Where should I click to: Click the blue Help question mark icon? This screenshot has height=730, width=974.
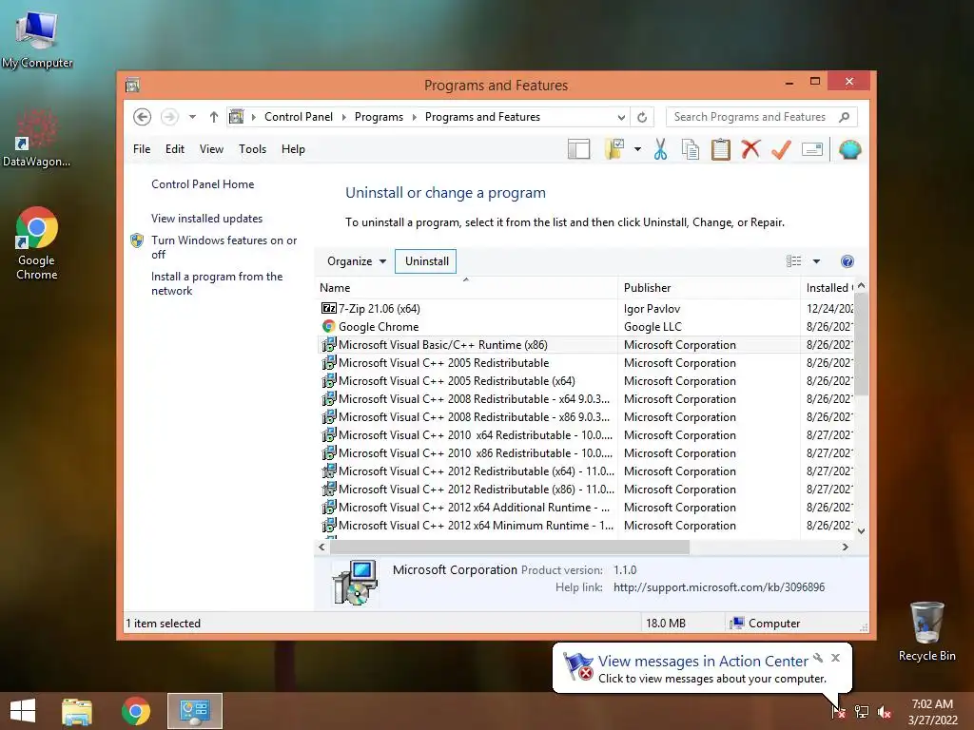(x=847, y=261)
